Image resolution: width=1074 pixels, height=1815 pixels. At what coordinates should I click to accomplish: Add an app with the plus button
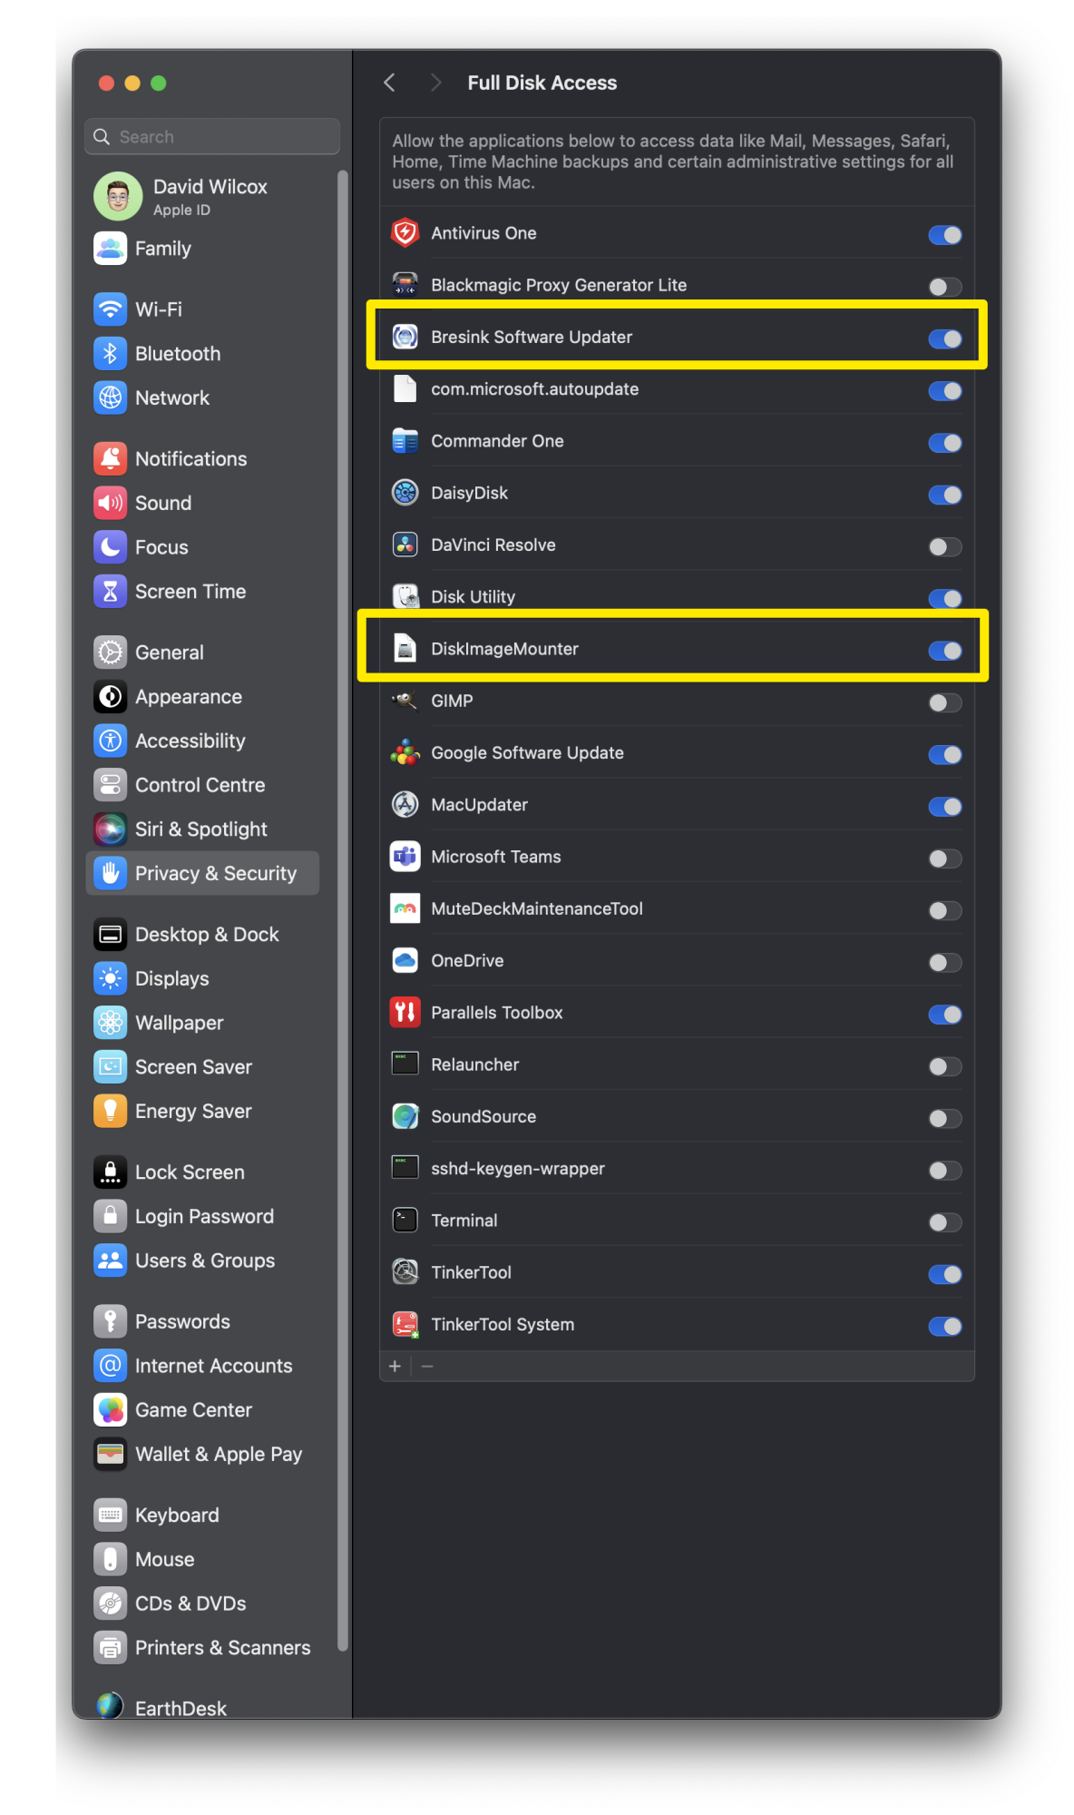coord(395,1366)
